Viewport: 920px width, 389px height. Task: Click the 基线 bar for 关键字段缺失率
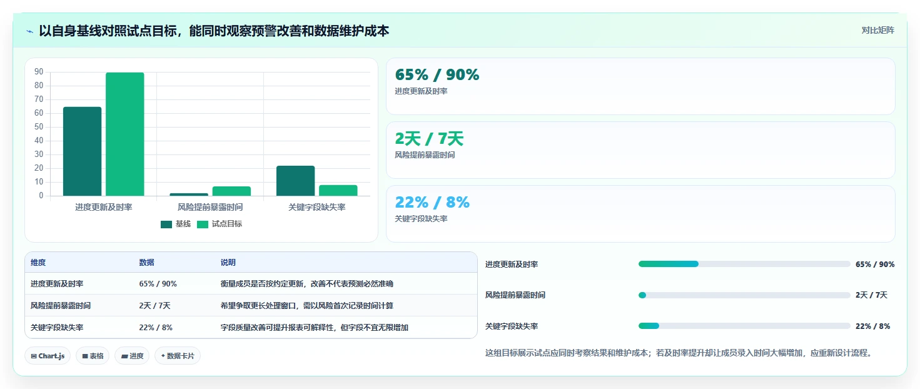295,181
